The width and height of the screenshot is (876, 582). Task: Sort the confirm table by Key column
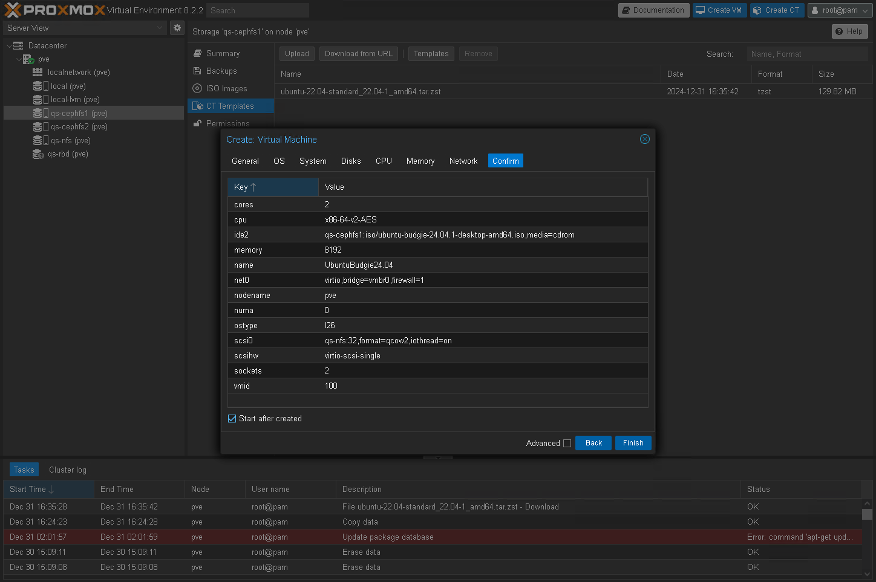point(272,187)
